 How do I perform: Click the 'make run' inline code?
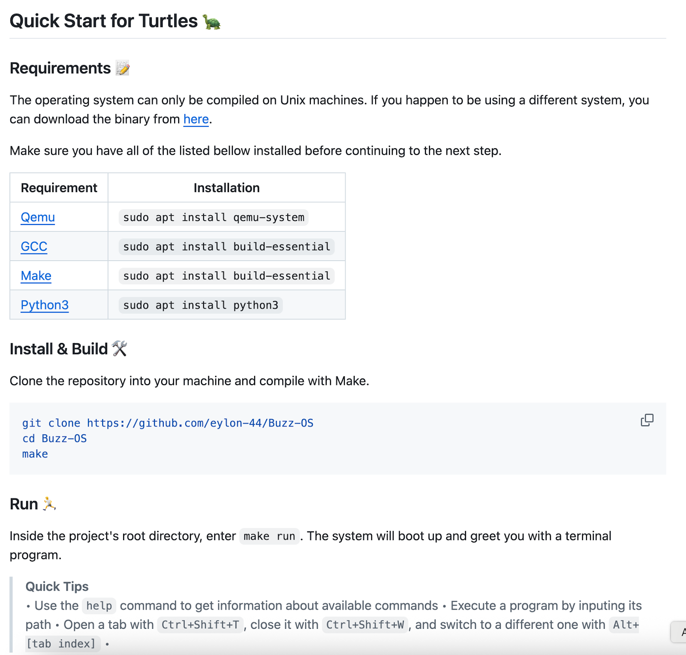[x=269, y=536]
